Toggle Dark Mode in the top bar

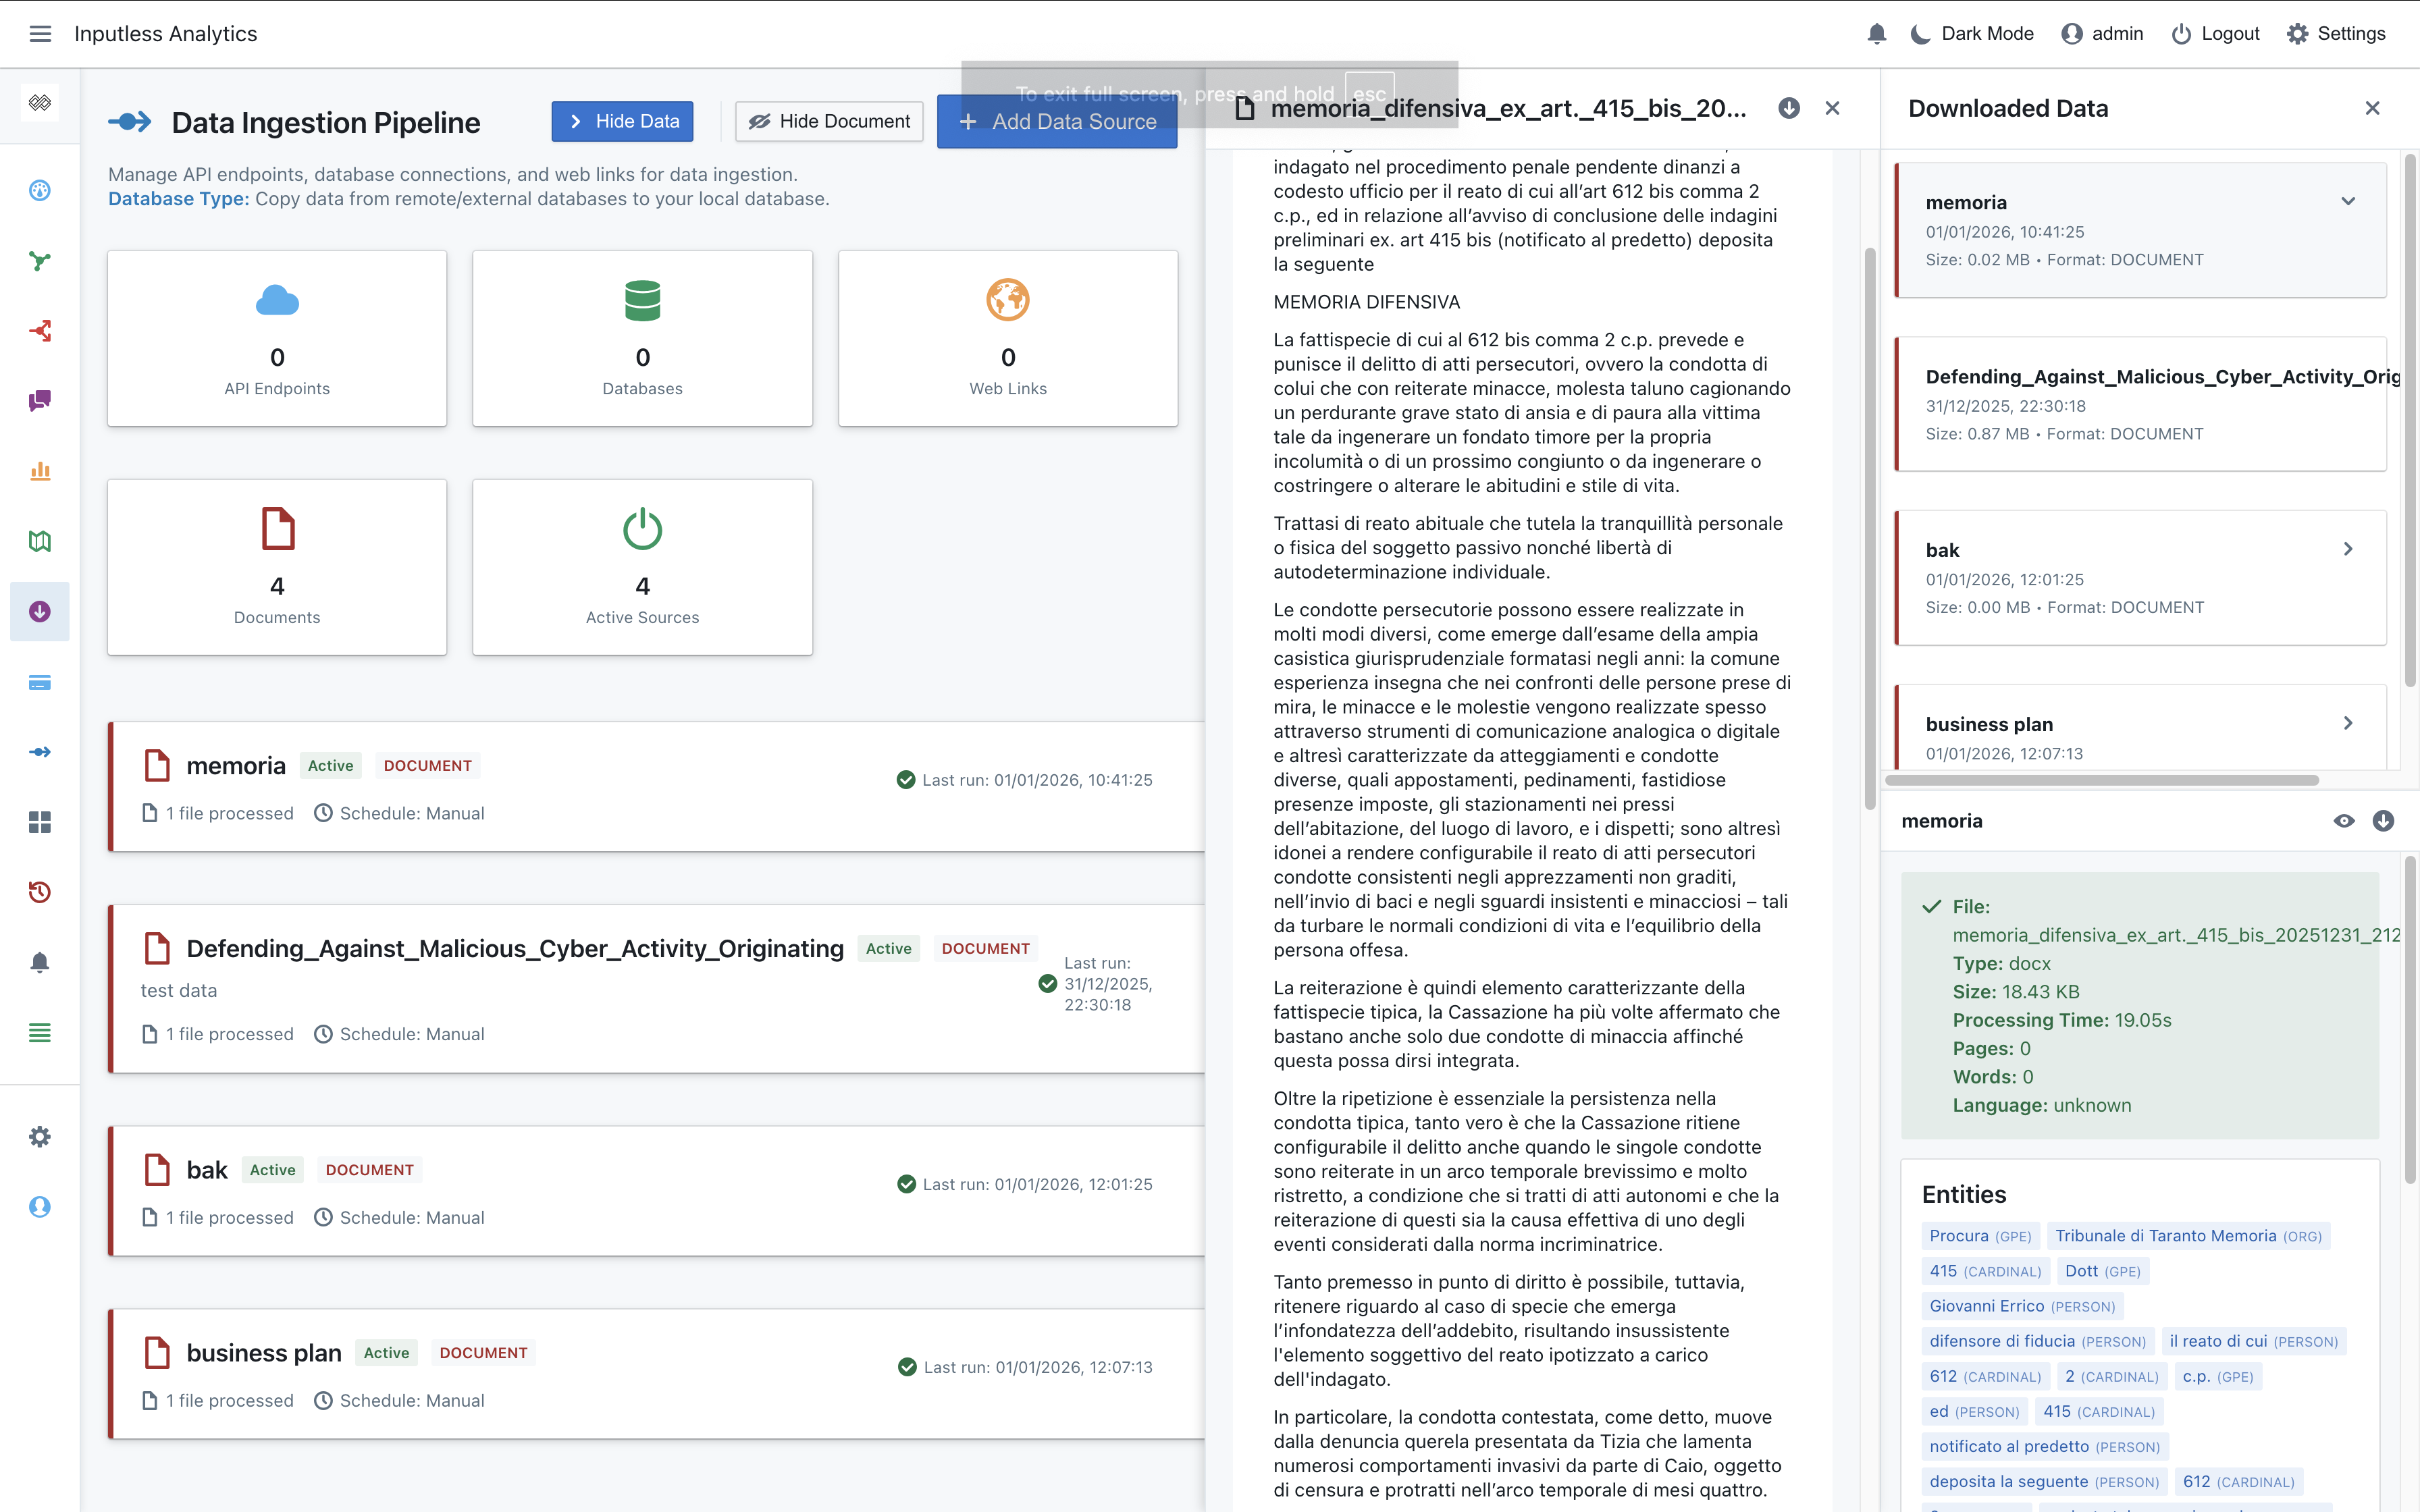[1970, 33]
